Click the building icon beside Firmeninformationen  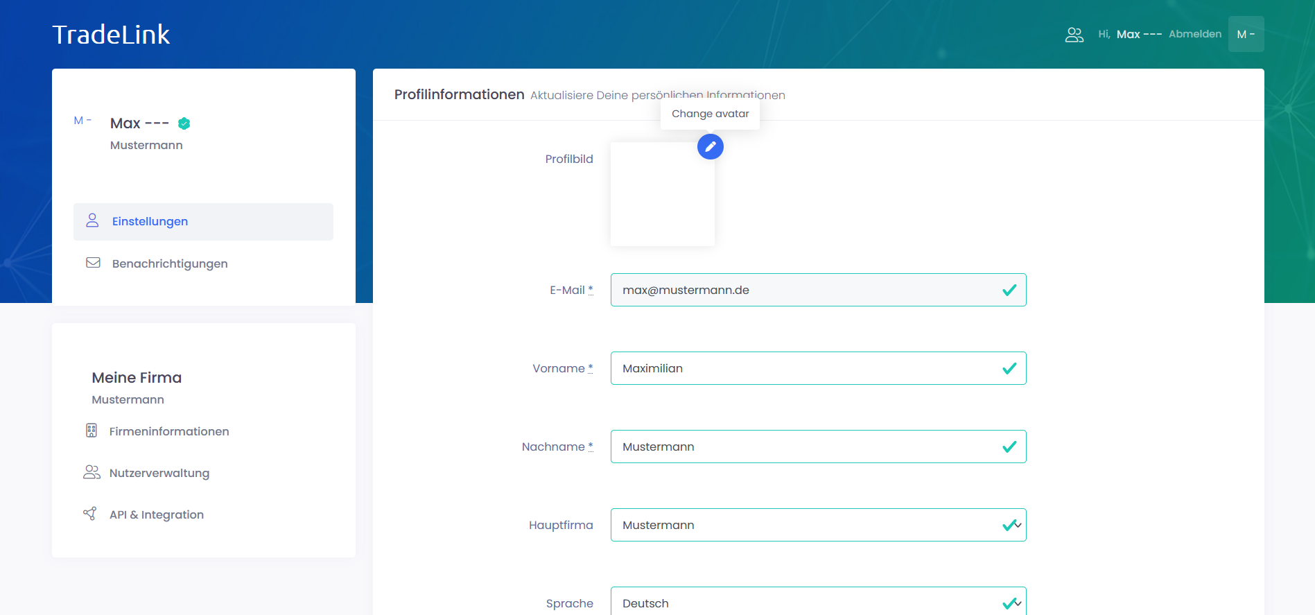(x=92, y=431)
